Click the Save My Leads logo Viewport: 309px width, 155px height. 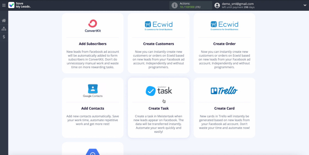pos(20,5)
